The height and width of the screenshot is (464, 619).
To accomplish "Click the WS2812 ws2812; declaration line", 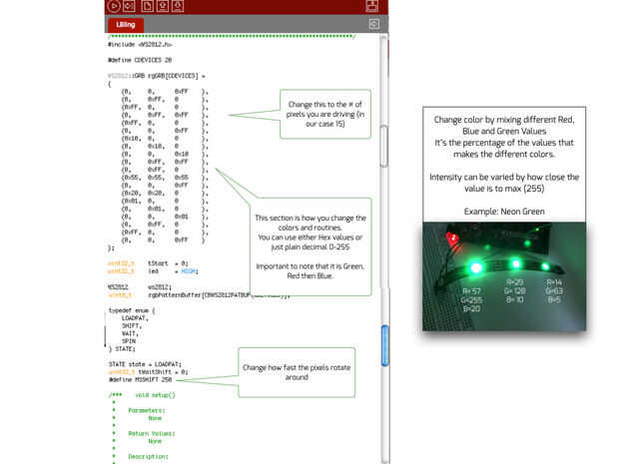I will pos(140,286).
